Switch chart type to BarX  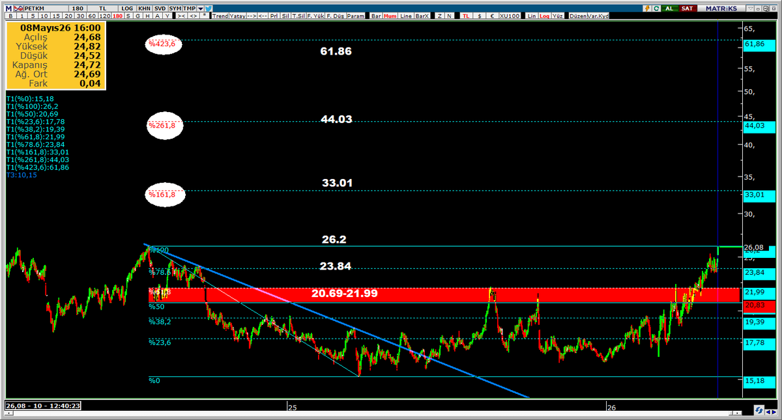pyautogui.click(x=422, y=16)
